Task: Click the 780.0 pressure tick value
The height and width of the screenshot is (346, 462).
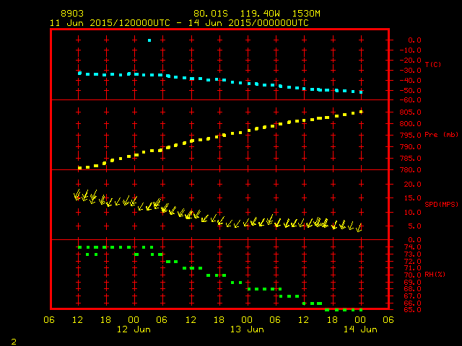Action: pos(411,170)
